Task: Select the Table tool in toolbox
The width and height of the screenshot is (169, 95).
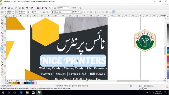Action: pyautogui.click(x=2, y=53)
